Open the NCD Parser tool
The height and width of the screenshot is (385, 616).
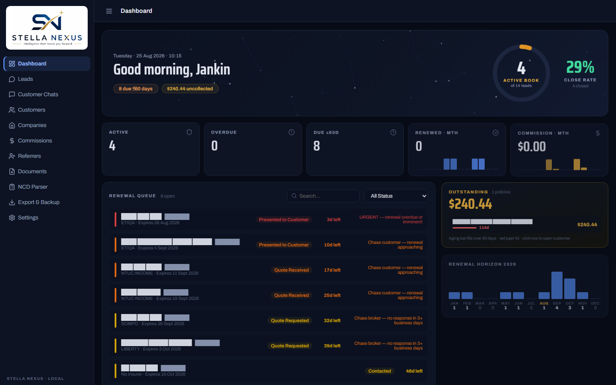pyautogui.click(x=47, y=187)
